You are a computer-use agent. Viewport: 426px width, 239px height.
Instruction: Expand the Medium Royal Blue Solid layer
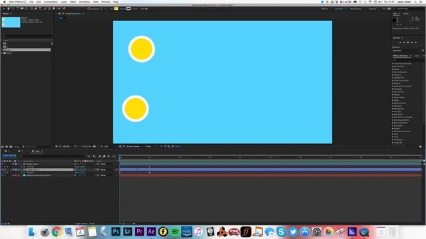click(13, 175)
